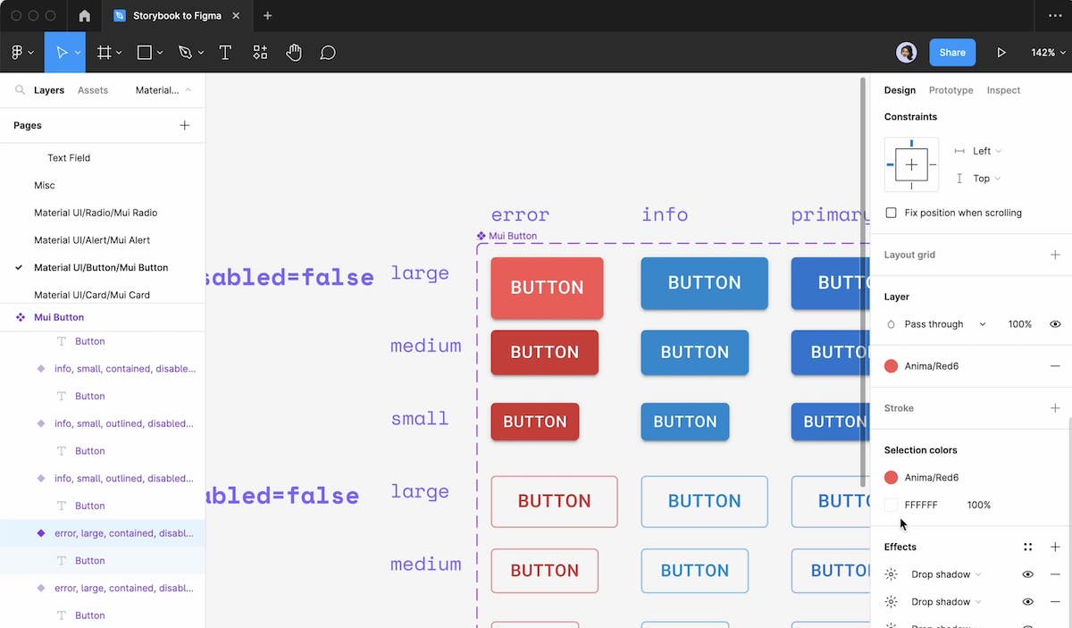Click the Anima/Red6 fill color swatch
Image resolution: width=1072 pixels, height=628 pixels.
click(x=891, y=366)
